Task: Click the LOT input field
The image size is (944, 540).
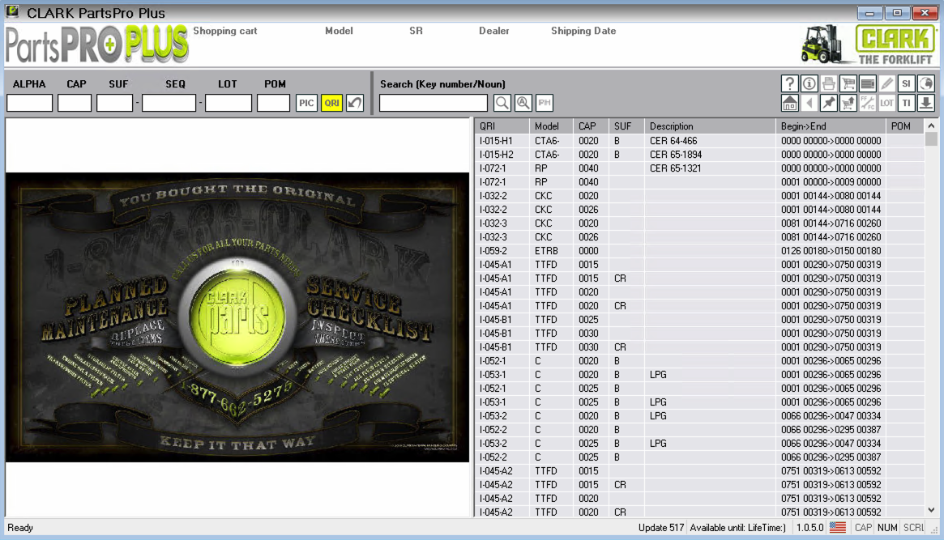Action: coord(229,103)
